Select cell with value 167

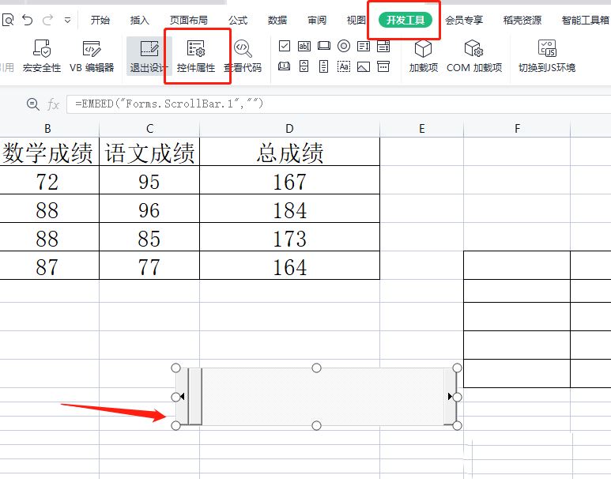click(x=289, y=180)
